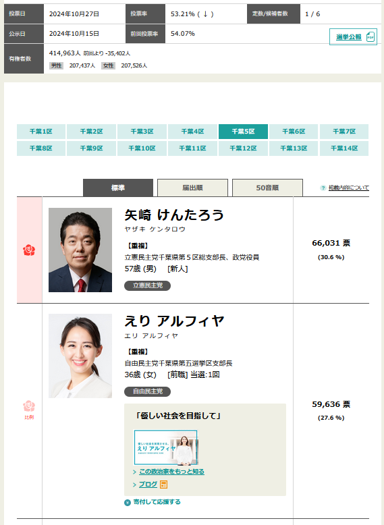Open えり アルフィヤ candidate photo
Screen dimensions: 384x525
point(80,356)
